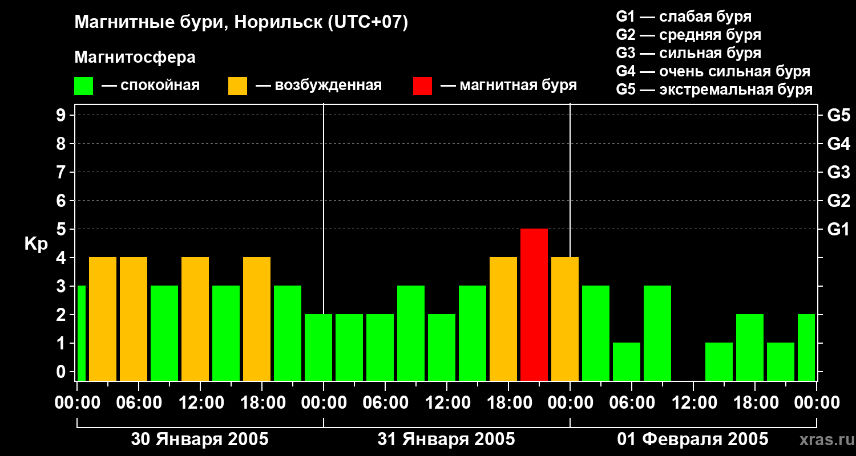
Task: Click the red Kp 5 storm bar
Action: (534, 304)
